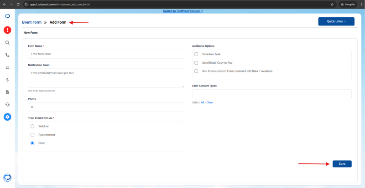
Task: Click Switch to CallProof Classic link
Action: click(183, 11)
